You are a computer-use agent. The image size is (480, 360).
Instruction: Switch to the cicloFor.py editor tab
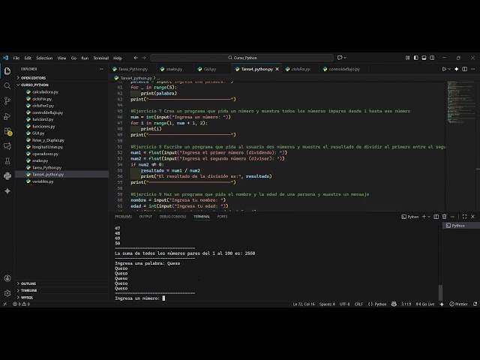300,69
